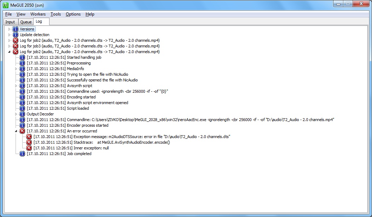Click error icon next to Stacktrace row

29,142
